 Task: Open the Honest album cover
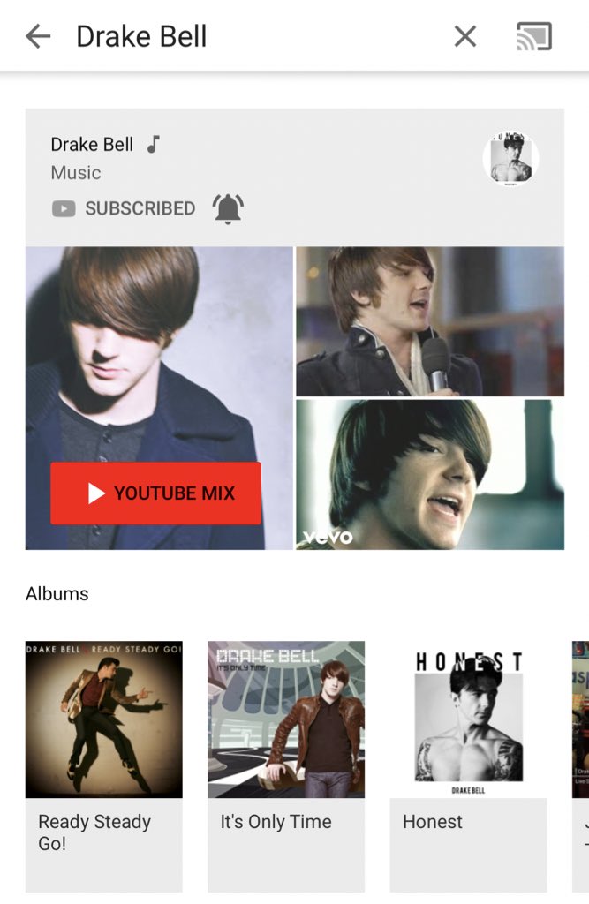click(468, 719)
